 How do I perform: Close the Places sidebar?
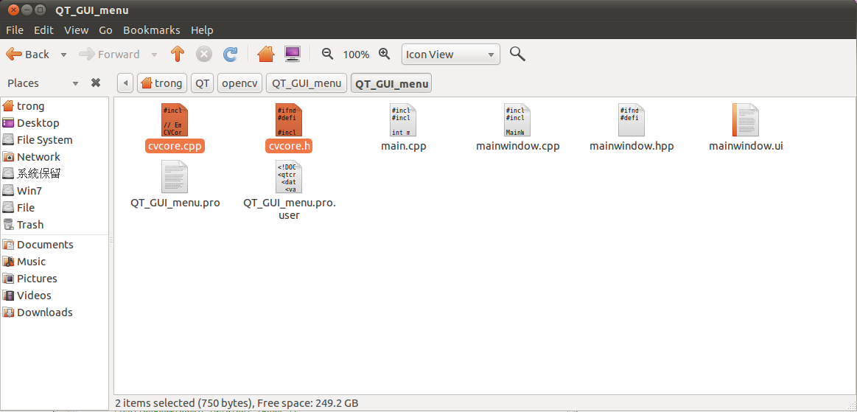pos(96,83)
